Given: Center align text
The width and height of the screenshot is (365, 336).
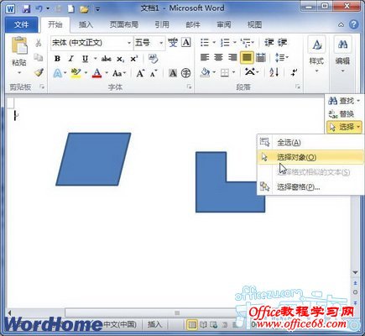Looking at the screenshot, I should click(x=218, y=58).
